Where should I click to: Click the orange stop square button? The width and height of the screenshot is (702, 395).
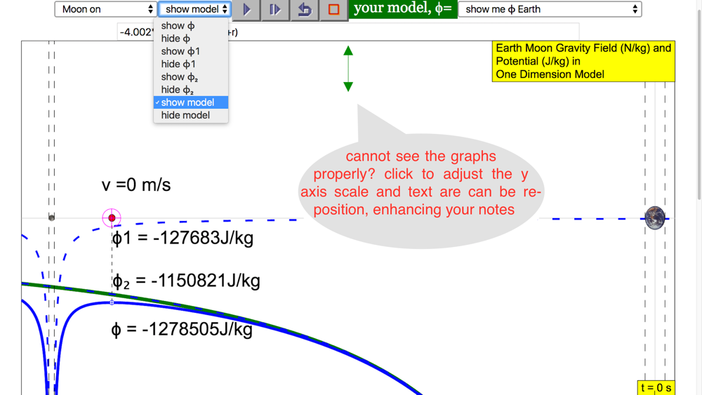click(x=333, y=9)
